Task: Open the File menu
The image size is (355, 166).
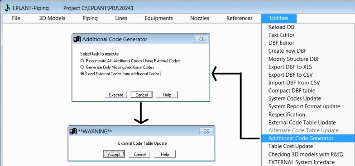Action: tap(16, 18)
